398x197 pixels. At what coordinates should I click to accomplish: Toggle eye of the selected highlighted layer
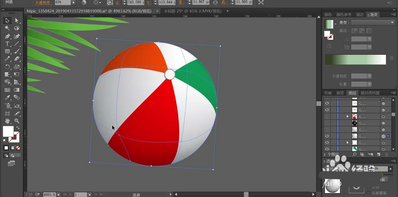[327, 136]
